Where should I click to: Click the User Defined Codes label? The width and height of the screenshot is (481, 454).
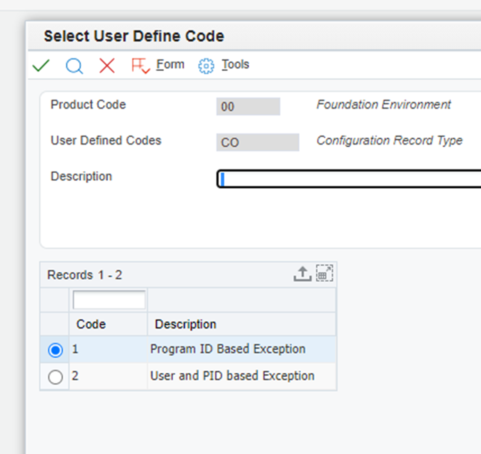point(106,141)
